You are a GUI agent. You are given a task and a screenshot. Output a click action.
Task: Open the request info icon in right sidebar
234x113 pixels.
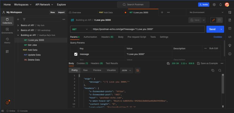tap(230, 54)
